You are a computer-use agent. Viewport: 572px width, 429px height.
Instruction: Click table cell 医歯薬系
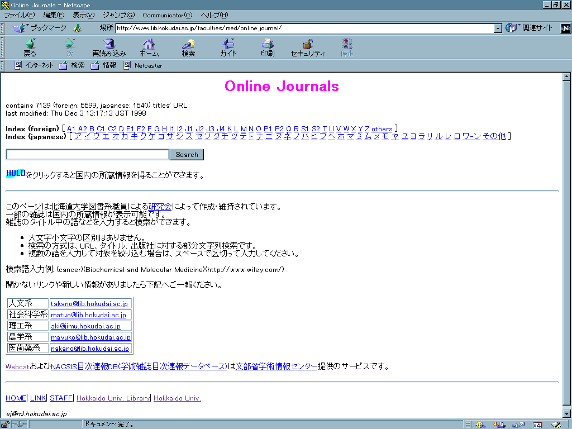click(28, 349)
